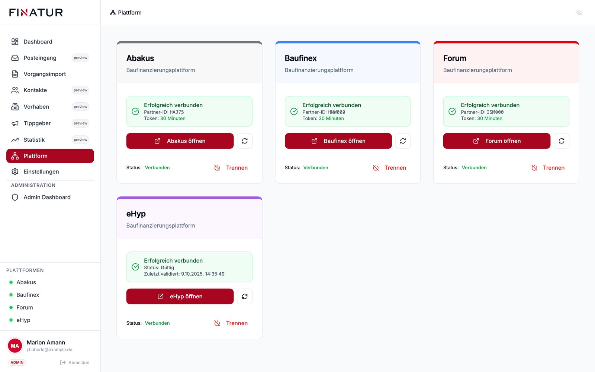Image resolution: width=595 pixels, height=372 pixels.
Task: Disconnect Abakus via Trennen
Action: (231, 168)
